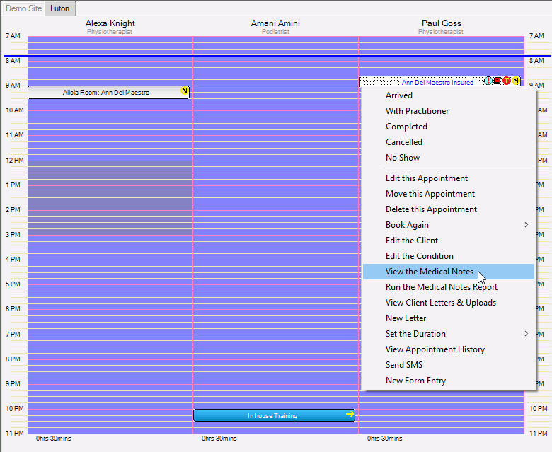Click the yellow 'N' icon on Alicia Room appointment
The height and width of the screenshot is (452, 552).
[185, 91]
